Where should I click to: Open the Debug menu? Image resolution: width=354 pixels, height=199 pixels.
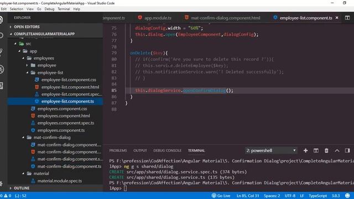point(49,9)
